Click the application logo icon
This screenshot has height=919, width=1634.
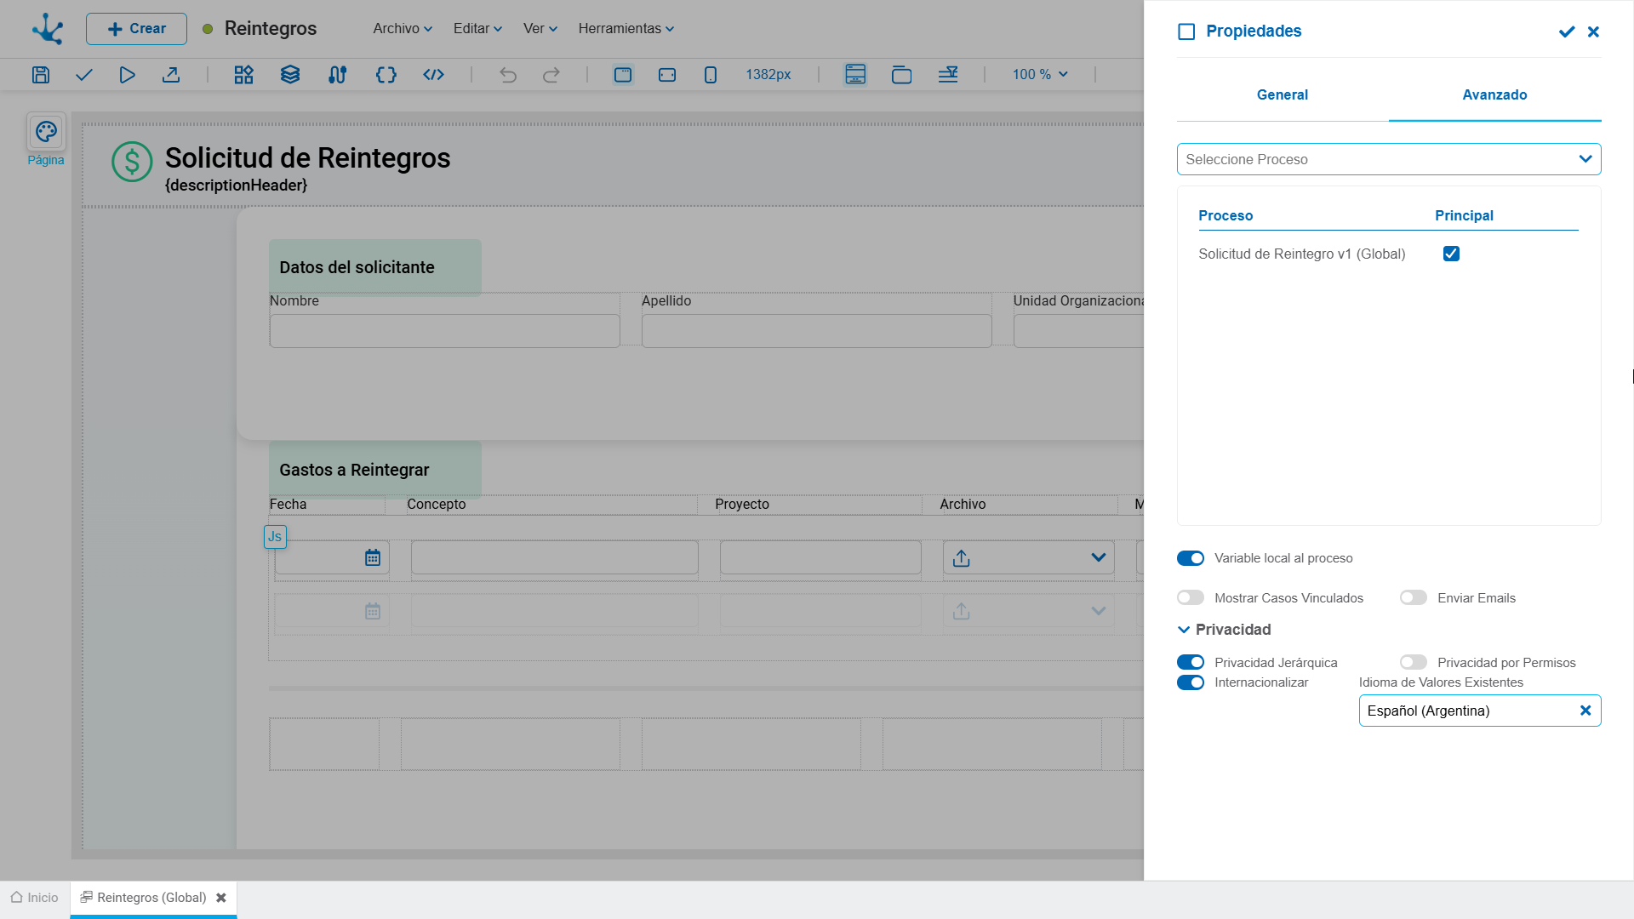[x=48, y=29]
